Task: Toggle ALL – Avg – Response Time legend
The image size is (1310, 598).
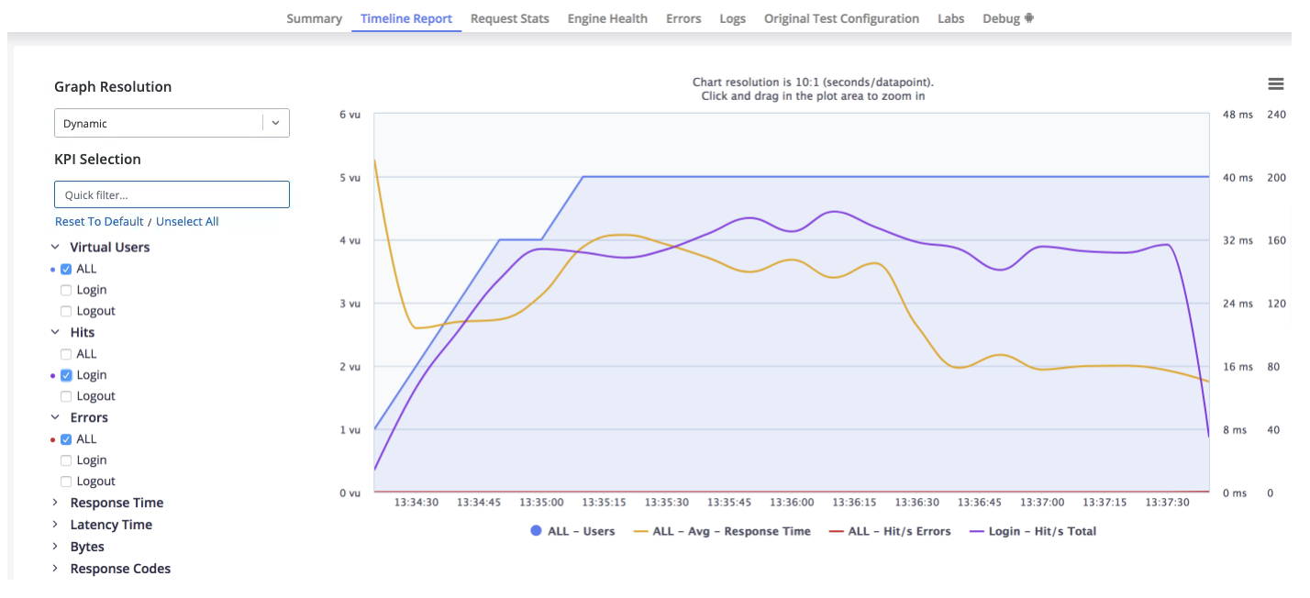Action: click(x=722, y=531)
